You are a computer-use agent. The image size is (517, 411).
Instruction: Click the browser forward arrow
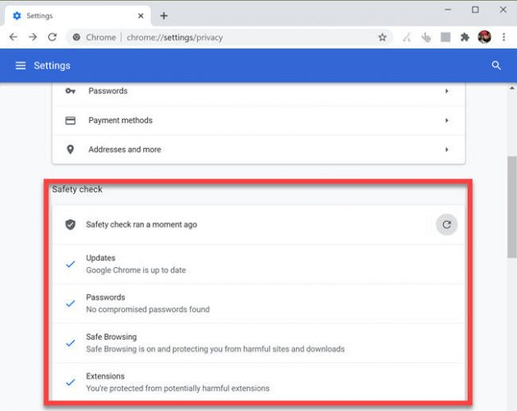coord(33,37)
